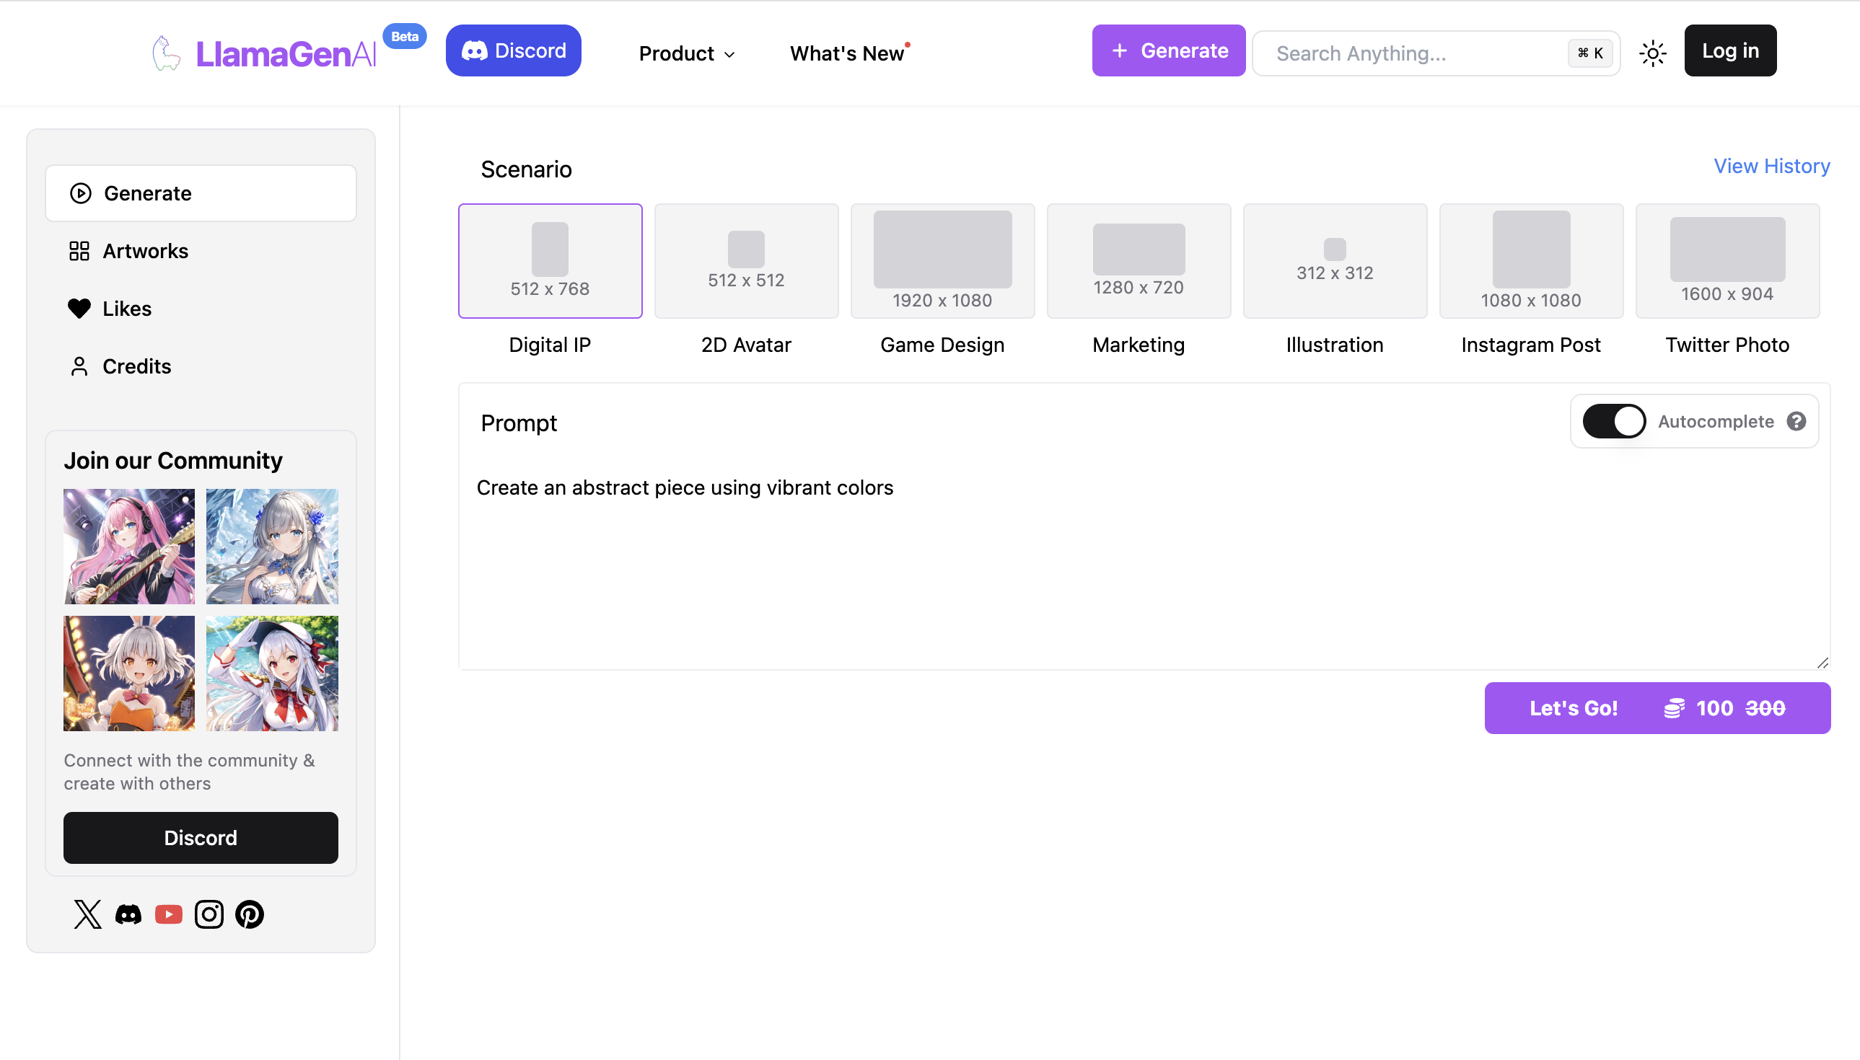The image size is (1860, 1060).
Task: Click the Discord community button
Action: [x=201, y=839]
